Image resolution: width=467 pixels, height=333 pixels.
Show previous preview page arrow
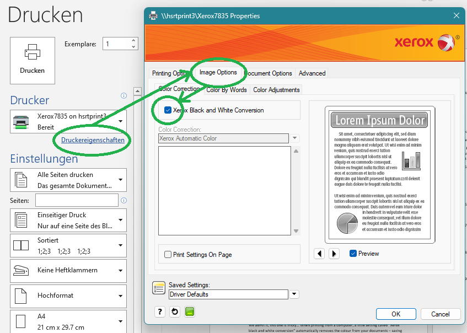[319, 254]
